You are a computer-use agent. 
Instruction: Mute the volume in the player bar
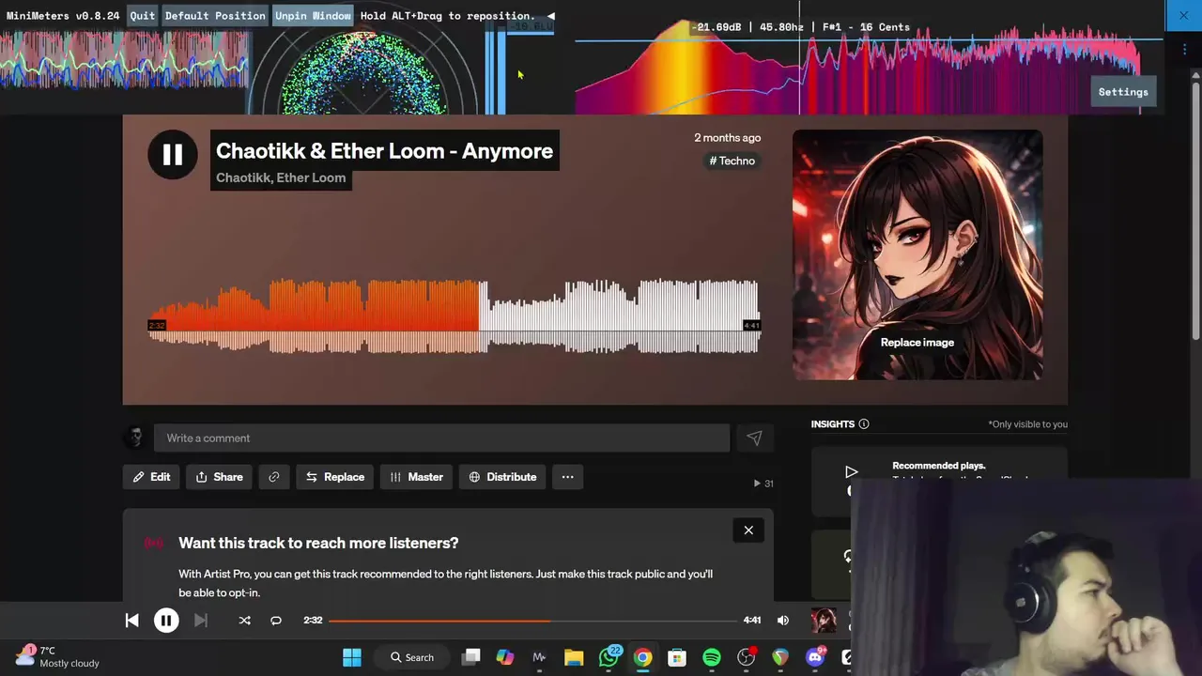(783, 621)
